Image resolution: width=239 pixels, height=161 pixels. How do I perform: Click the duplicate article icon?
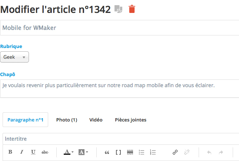pyautogui.click(x=119, y=9)
